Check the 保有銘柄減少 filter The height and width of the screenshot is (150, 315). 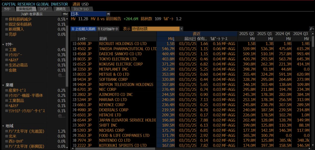coord(7,19)
